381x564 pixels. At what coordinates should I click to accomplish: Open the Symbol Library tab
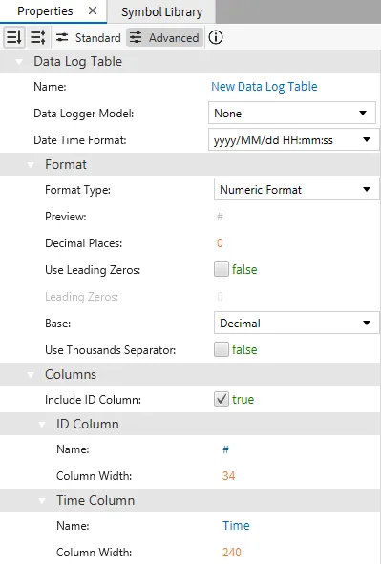(161, 12)
